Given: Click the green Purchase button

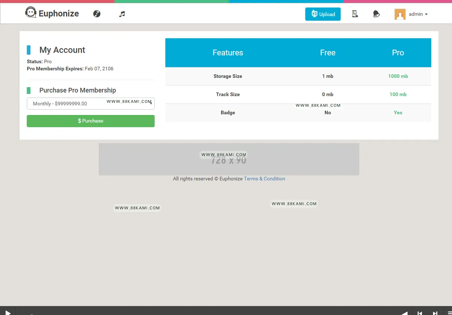Looking at the screenshot, I should click(x=90, y=121).
